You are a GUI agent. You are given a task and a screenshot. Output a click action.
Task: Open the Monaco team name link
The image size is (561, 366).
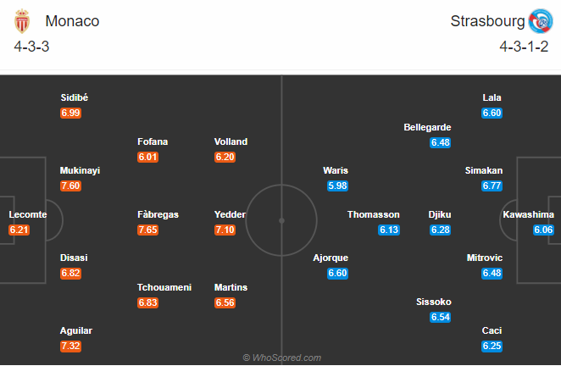[72, 21]
